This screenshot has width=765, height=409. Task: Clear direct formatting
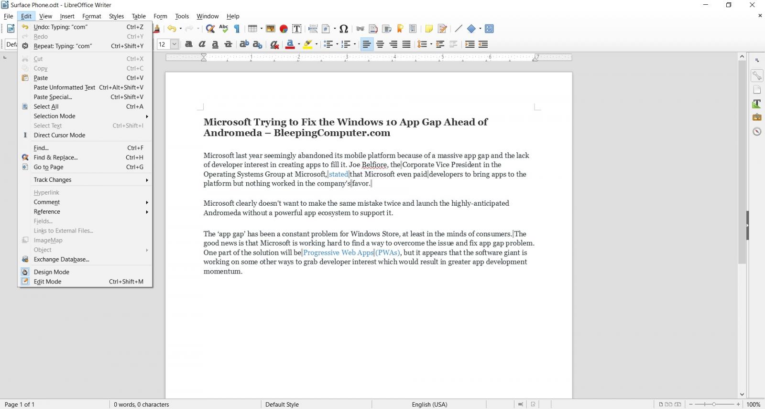pyautogui.click(x=274, y=44)
